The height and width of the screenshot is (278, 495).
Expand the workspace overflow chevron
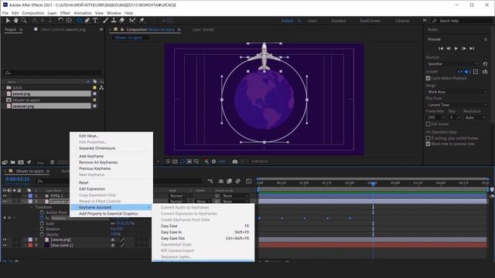(425, 21)
